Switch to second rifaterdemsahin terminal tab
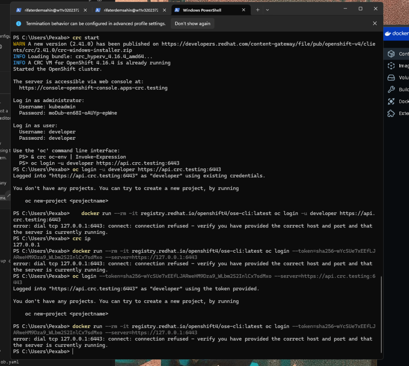Viewport: 409px width, 366px height. coord(130,10)
